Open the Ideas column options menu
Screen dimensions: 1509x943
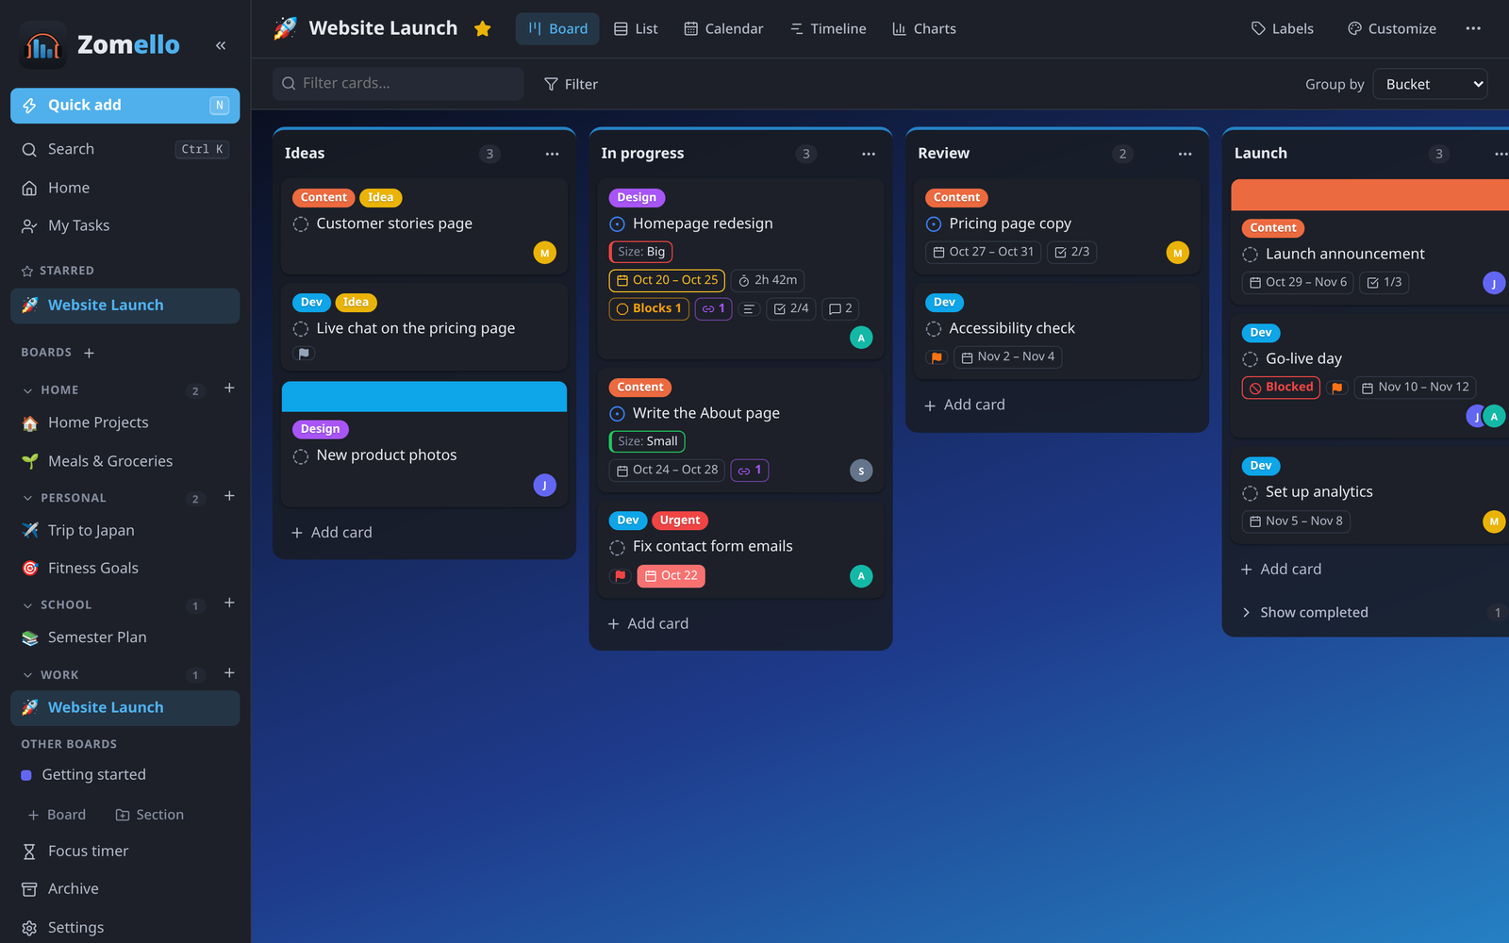point(552,154)
